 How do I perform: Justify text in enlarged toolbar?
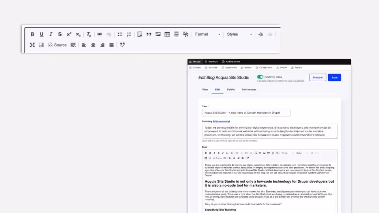(111, 45)
